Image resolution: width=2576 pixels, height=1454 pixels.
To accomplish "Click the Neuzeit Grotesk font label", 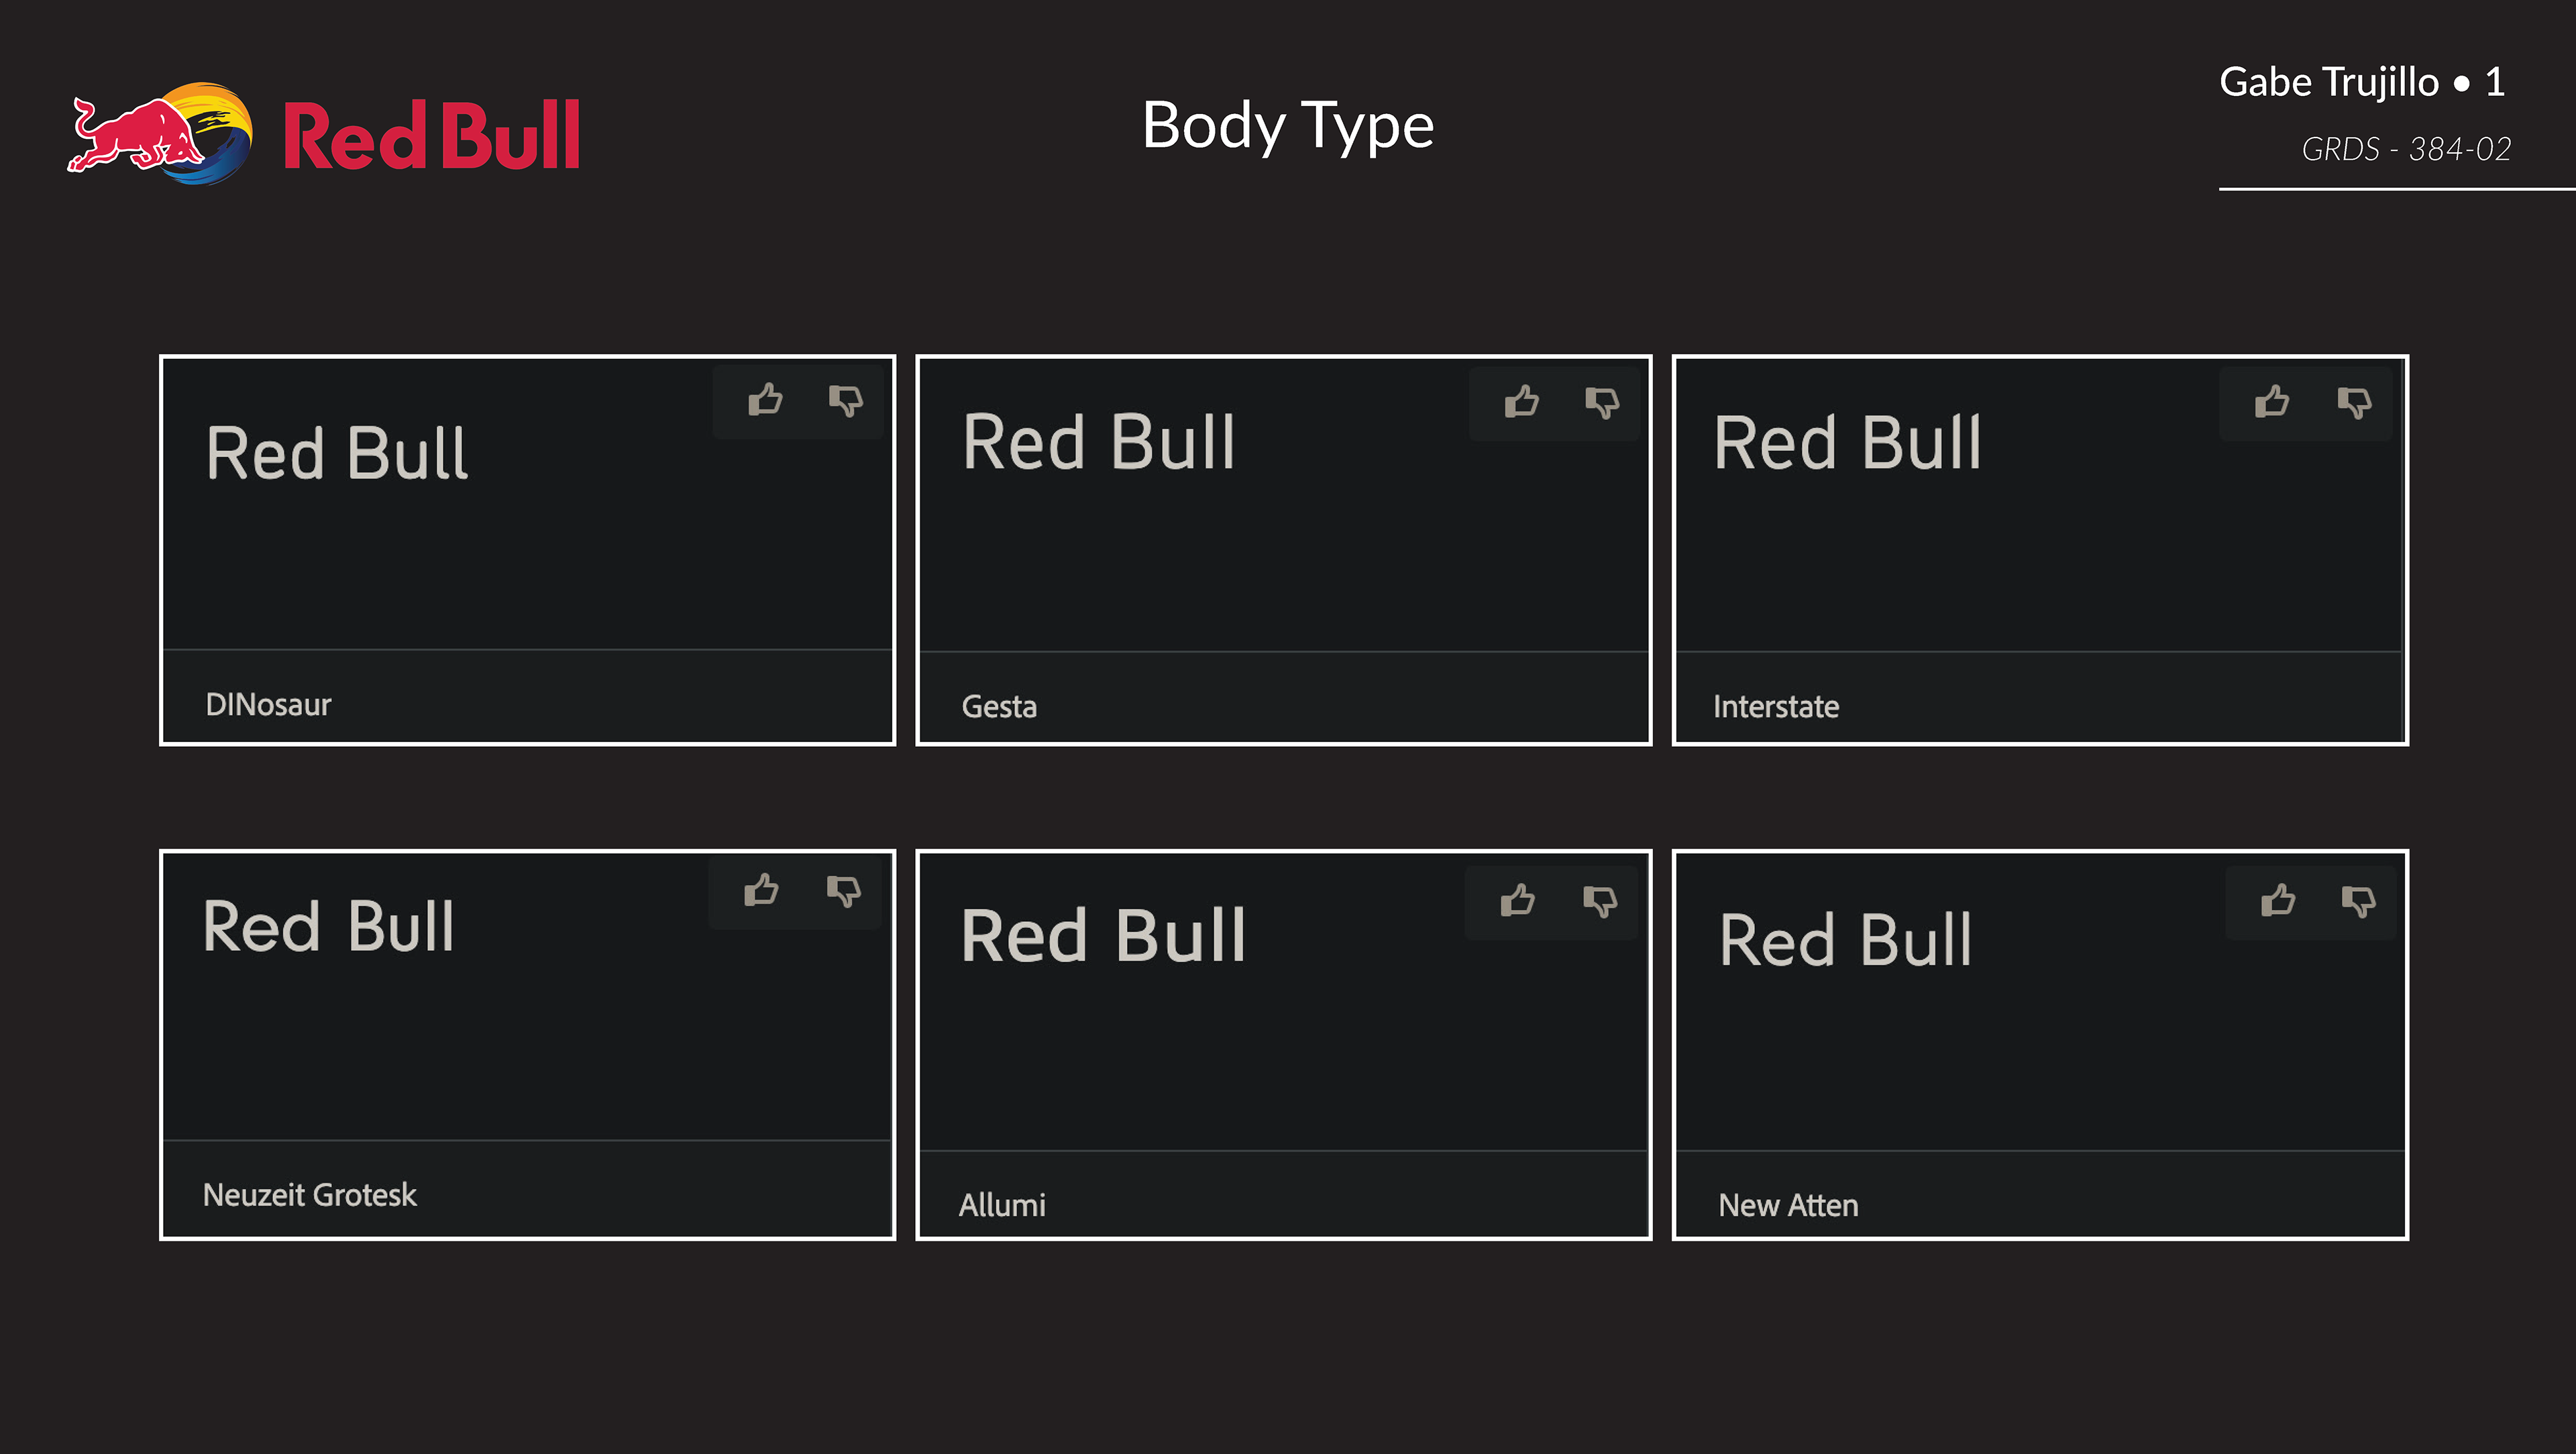I will 309,1195.
